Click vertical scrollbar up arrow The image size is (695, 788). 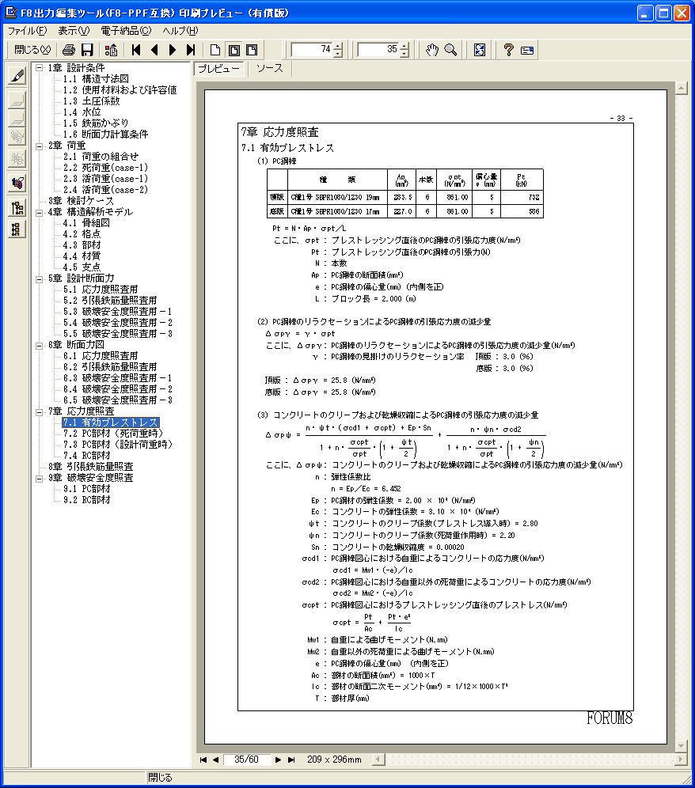pyautogui.click(x=682, y=89)
